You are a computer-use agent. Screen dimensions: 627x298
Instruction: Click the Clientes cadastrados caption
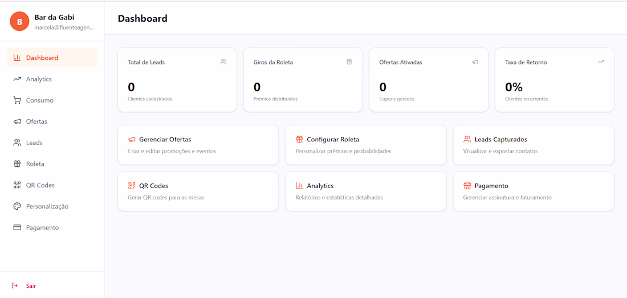point(150,99)
